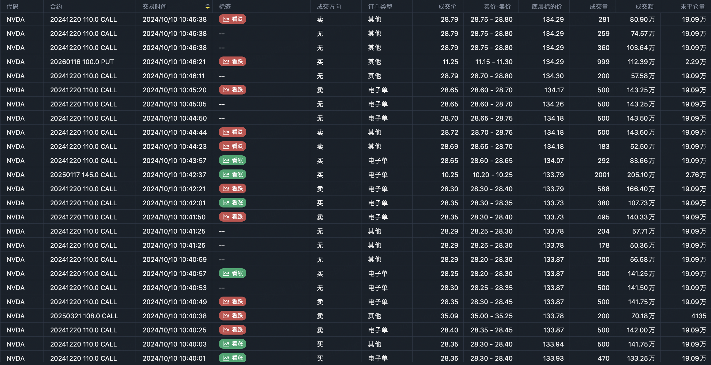Click the 看涨 tag at 10:40:03
The height and width of the screenshot is (365, 711).
232,344
